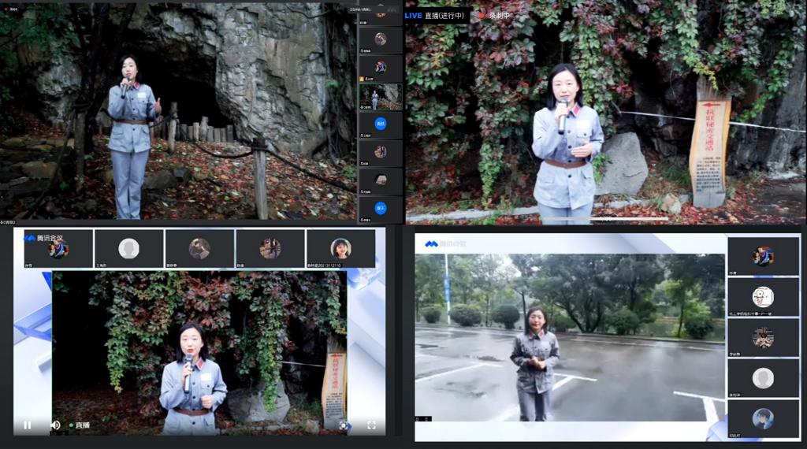Select the white cartoon avatar participant tile

coord(762,297)
